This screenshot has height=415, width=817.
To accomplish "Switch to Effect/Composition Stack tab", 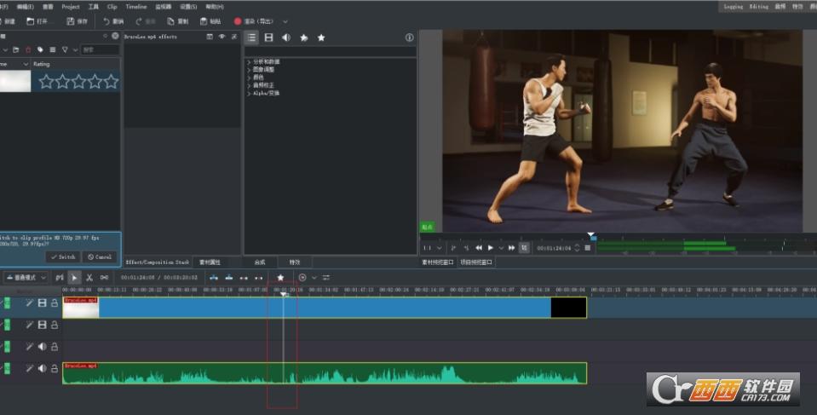I will tap(158, 262).
